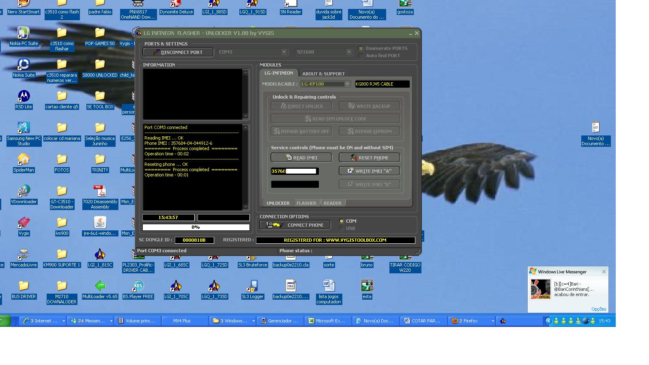Switch to ABOUT & SUPPORT tab
This screenshot has width=649, height=365.
coord(323,73)
